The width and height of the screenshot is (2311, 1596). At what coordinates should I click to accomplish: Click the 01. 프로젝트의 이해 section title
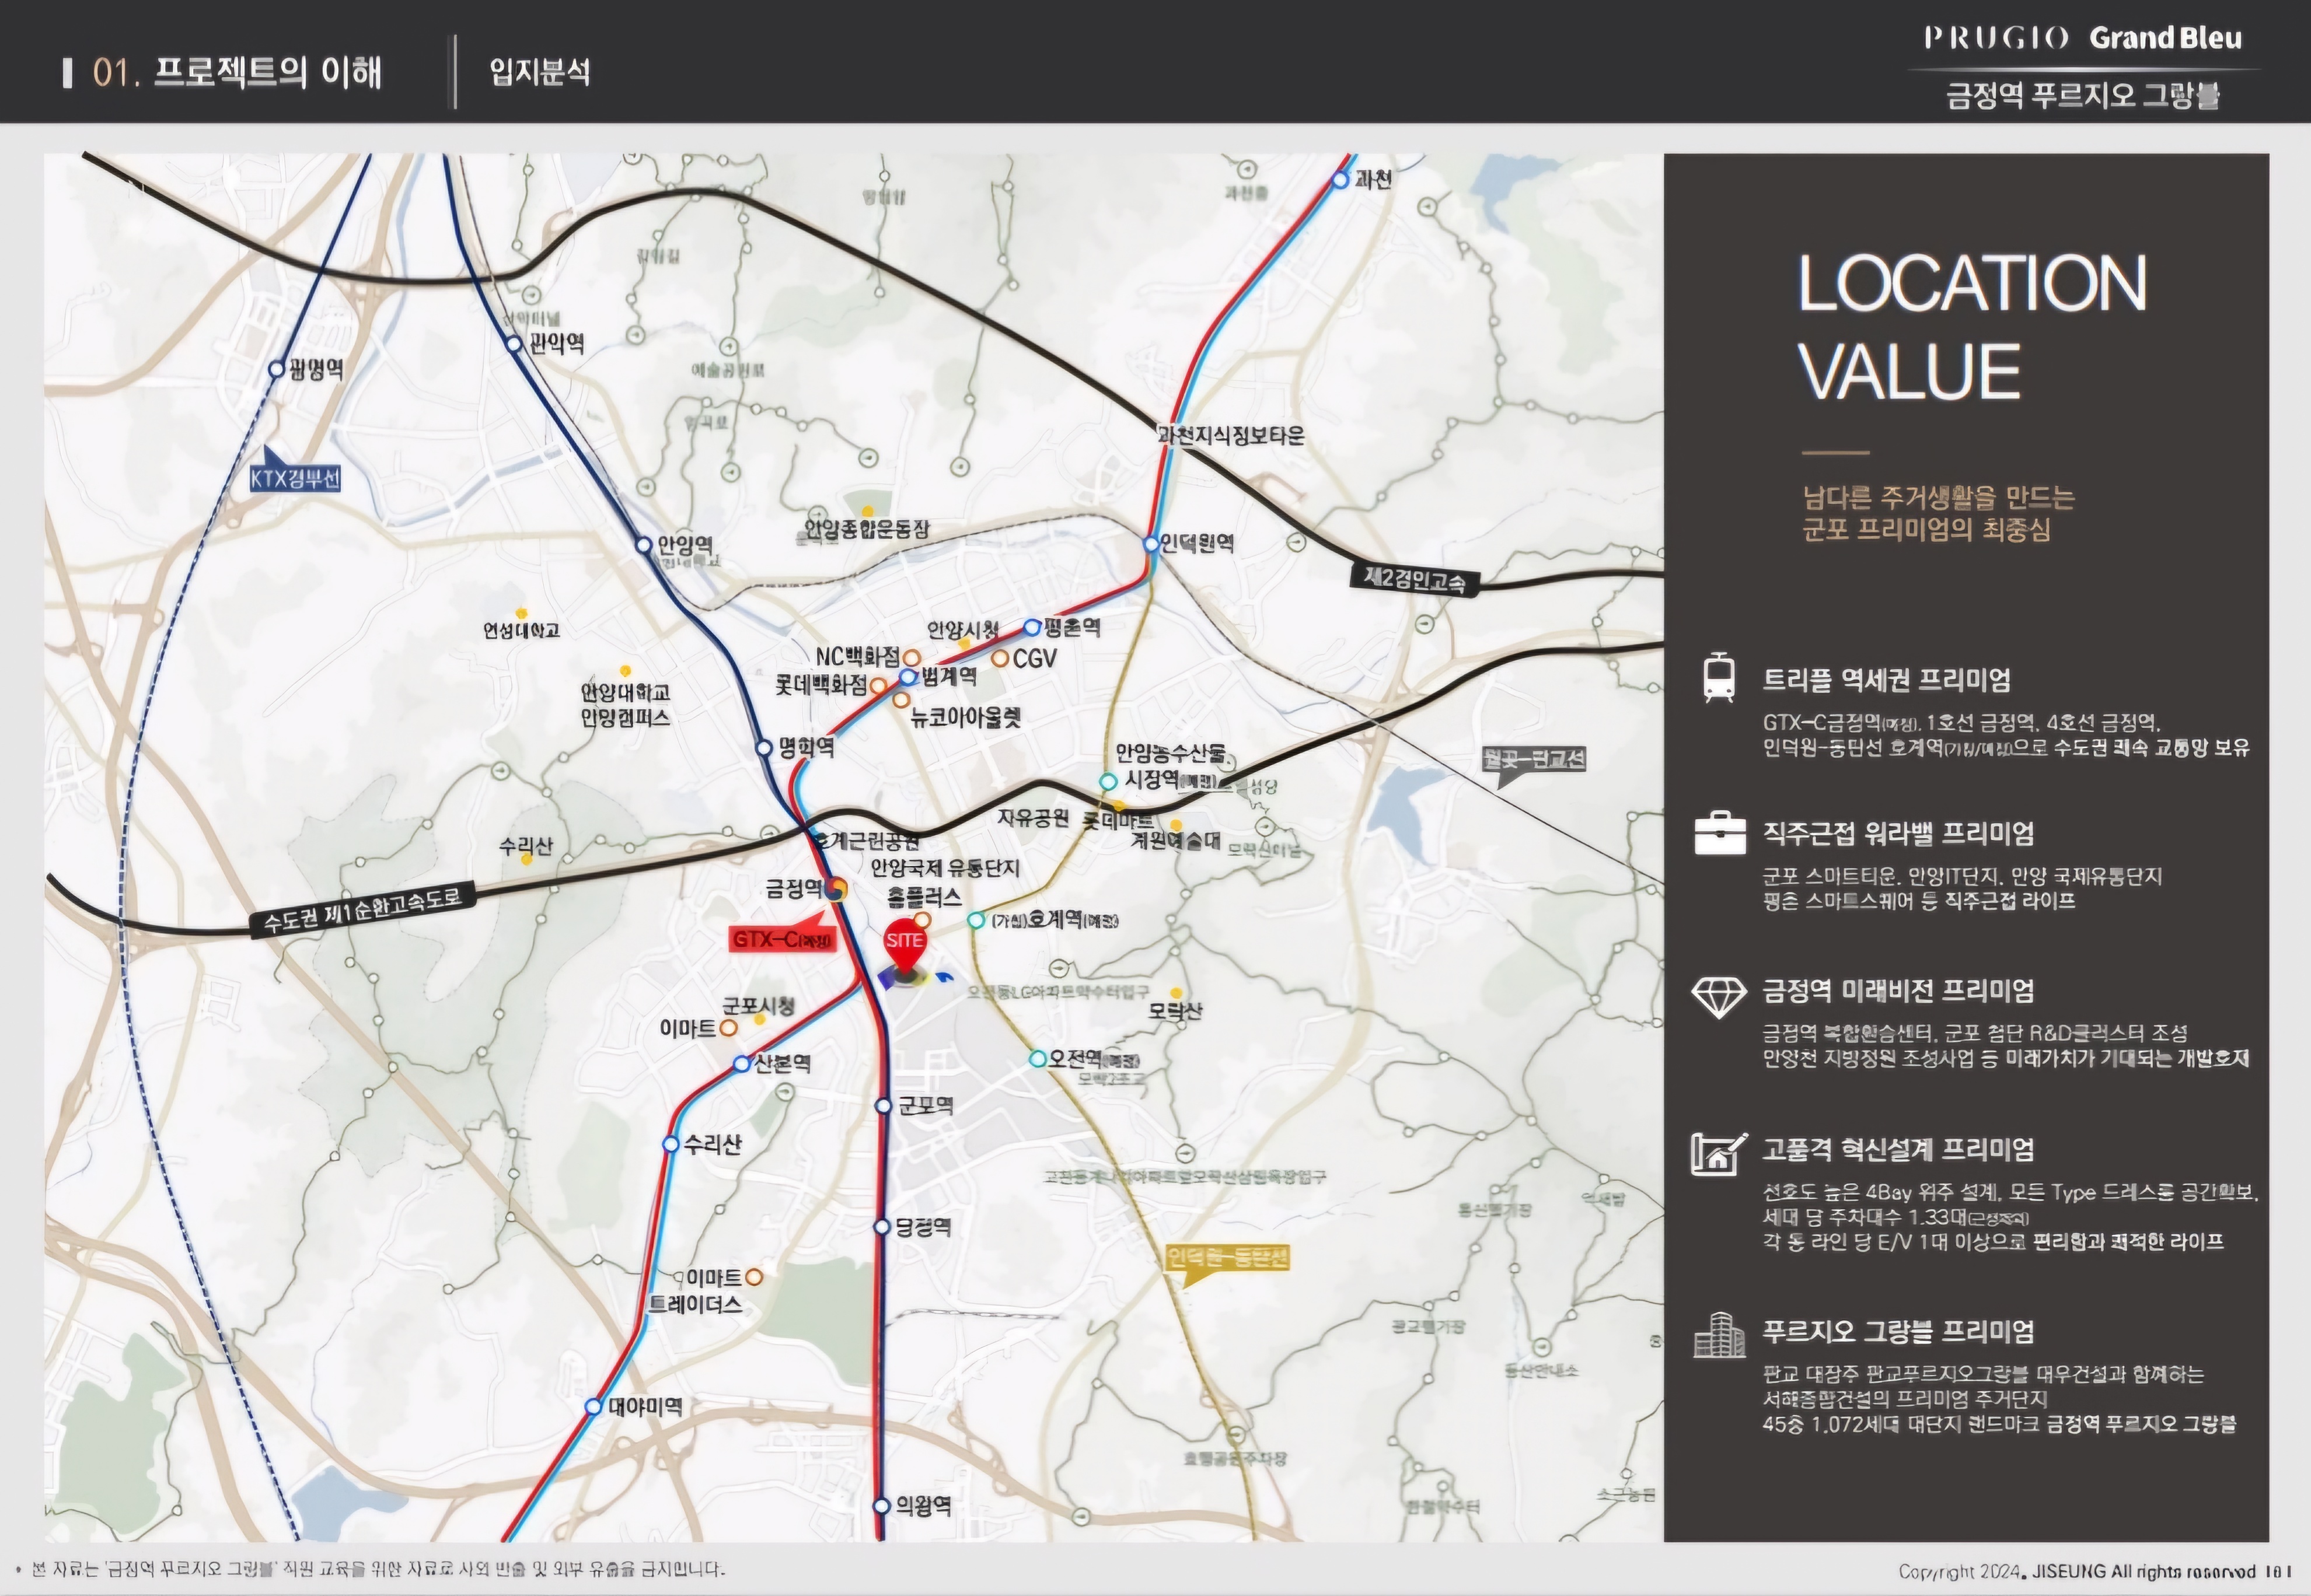[x=237, y=72]
